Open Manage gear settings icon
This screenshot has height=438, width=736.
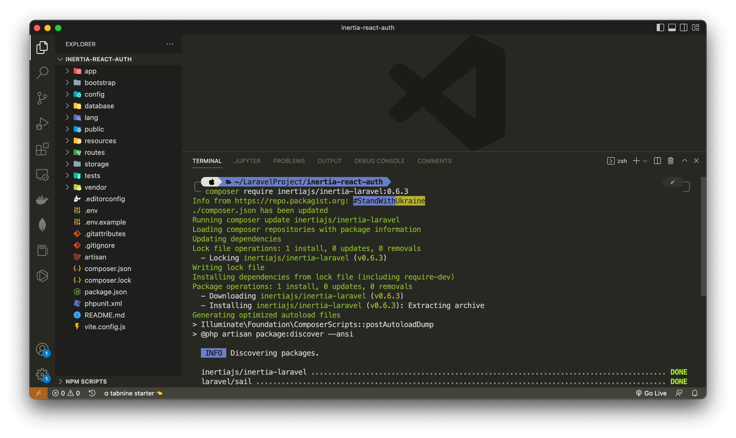(x=42, y=374)
